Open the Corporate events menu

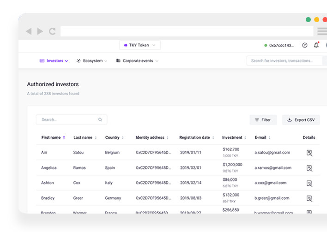[x=137, y=61]
